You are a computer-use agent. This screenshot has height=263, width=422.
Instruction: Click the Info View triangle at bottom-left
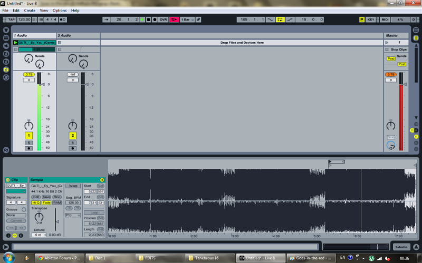click(6, 247)
